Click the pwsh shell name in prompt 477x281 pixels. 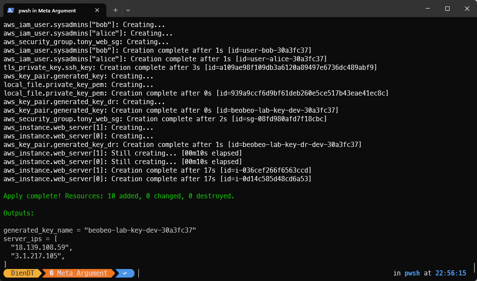(x=412, y=273)
